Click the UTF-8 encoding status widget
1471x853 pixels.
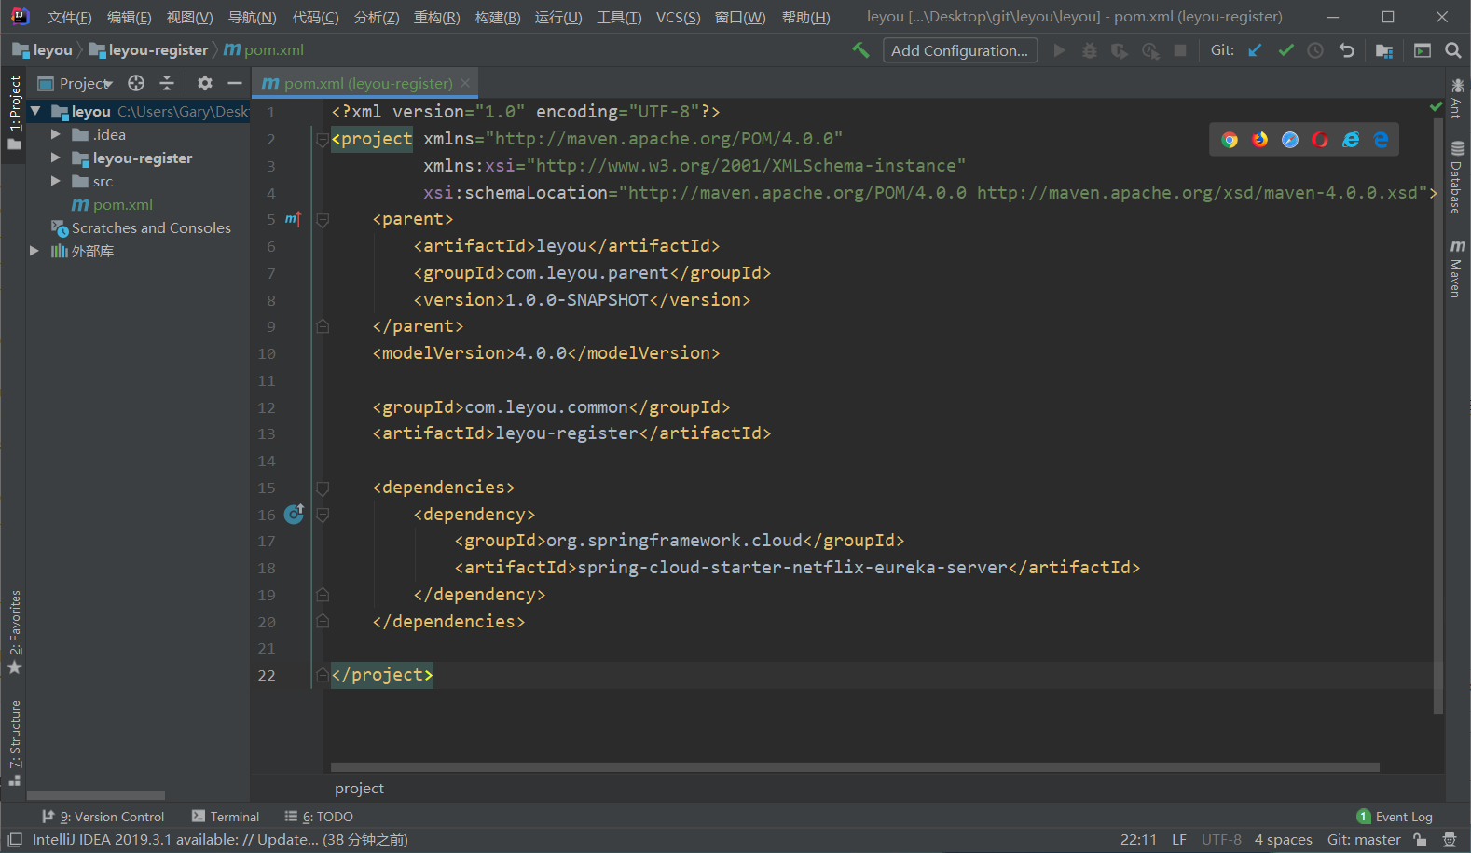tap(1221, 840)
